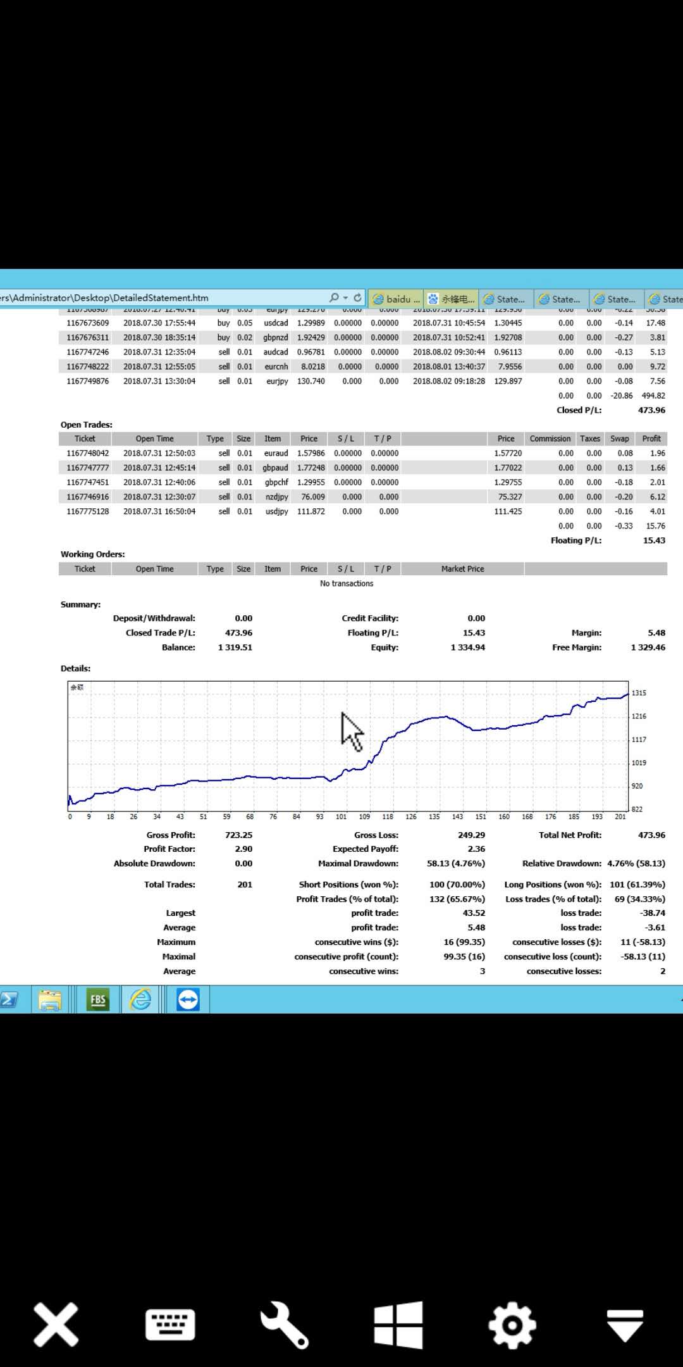Select open trade ticket 1167746916
Image resolution: width=683 pixels, height=1367 pixels.
tap(88, 497)
